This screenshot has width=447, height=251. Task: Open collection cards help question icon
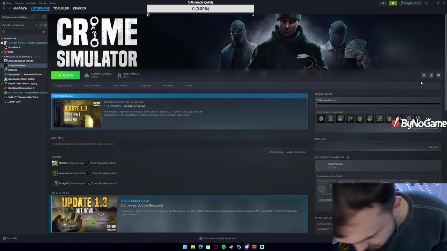[348, 157]
